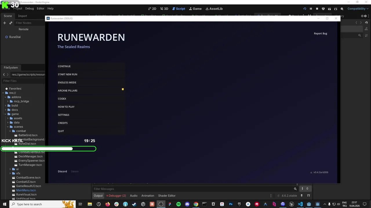Open Steam from the Windows taskbar
Image resolution: width=371 pixels, height=208 pixels.
pyautogui.click(x=134, y=204)
